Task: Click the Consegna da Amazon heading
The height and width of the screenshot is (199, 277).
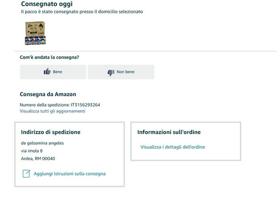Action: (48, 95)
